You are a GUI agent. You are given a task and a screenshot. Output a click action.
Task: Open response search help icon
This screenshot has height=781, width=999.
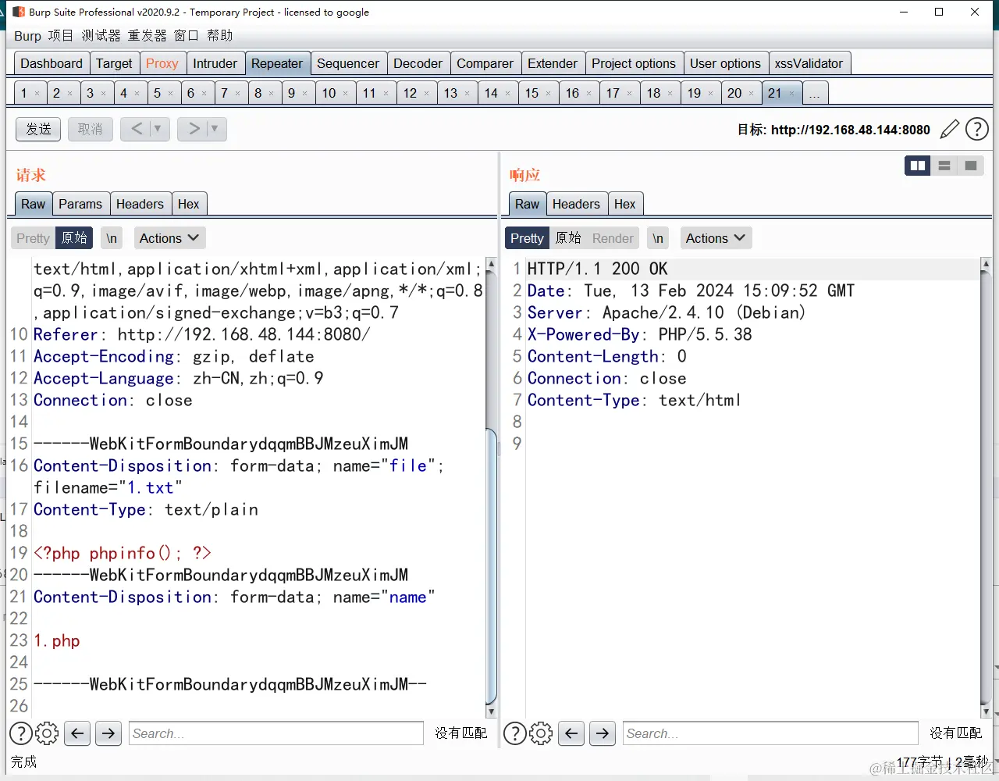(x=515, y=733)
